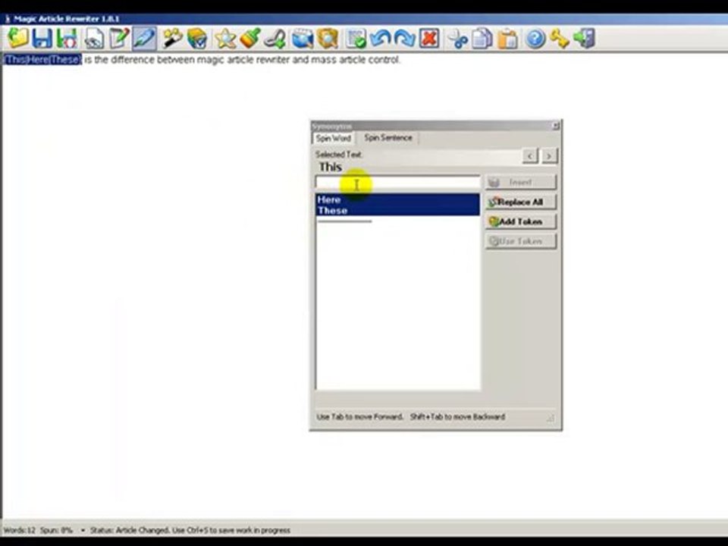728x546 pixels.
Task: Click the edit document pencil icon
Action: click(x=119, y=39)
